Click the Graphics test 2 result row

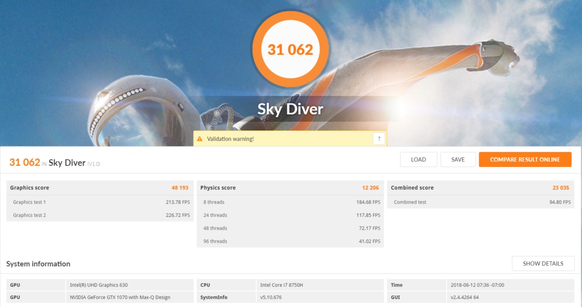point(100,215)
